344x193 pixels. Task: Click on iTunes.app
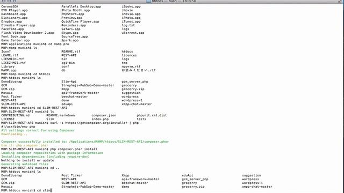tap(131, 21)
